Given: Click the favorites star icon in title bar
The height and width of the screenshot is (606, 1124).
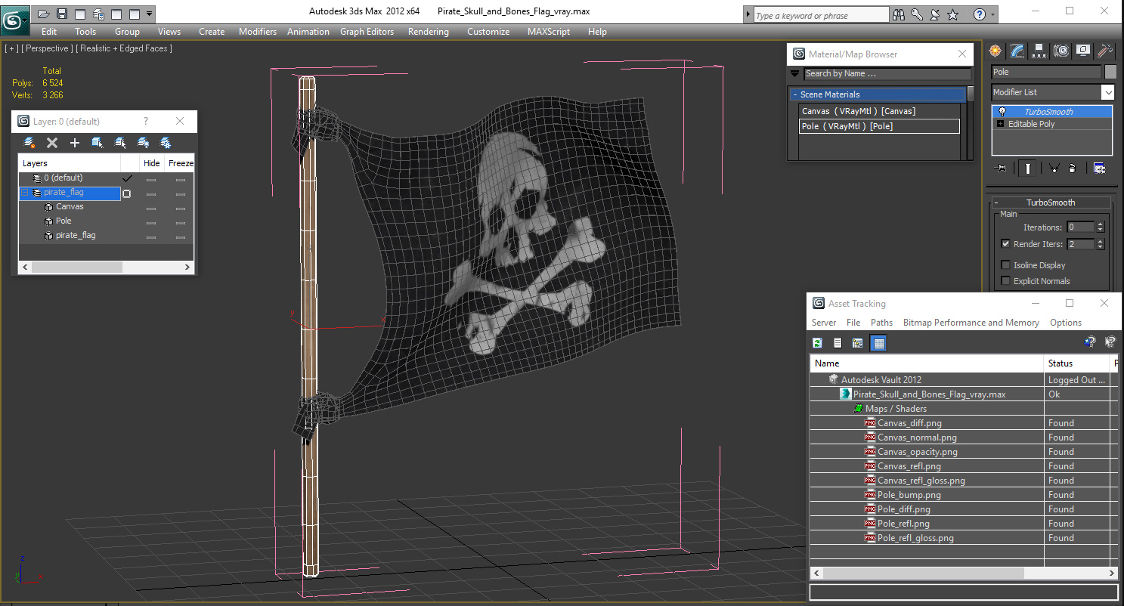Looking at the screenshot, I should [x=953, y=14].
